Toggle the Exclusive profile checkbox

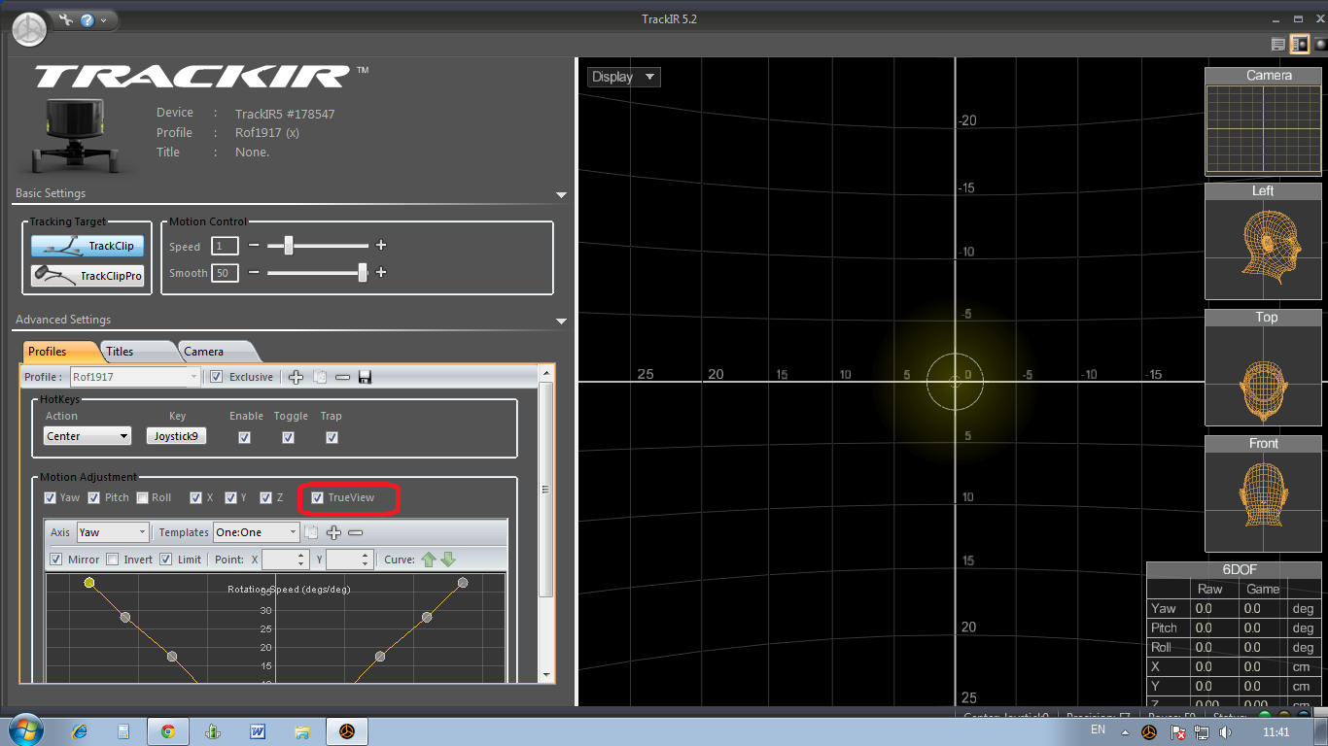tap(216, 377)
